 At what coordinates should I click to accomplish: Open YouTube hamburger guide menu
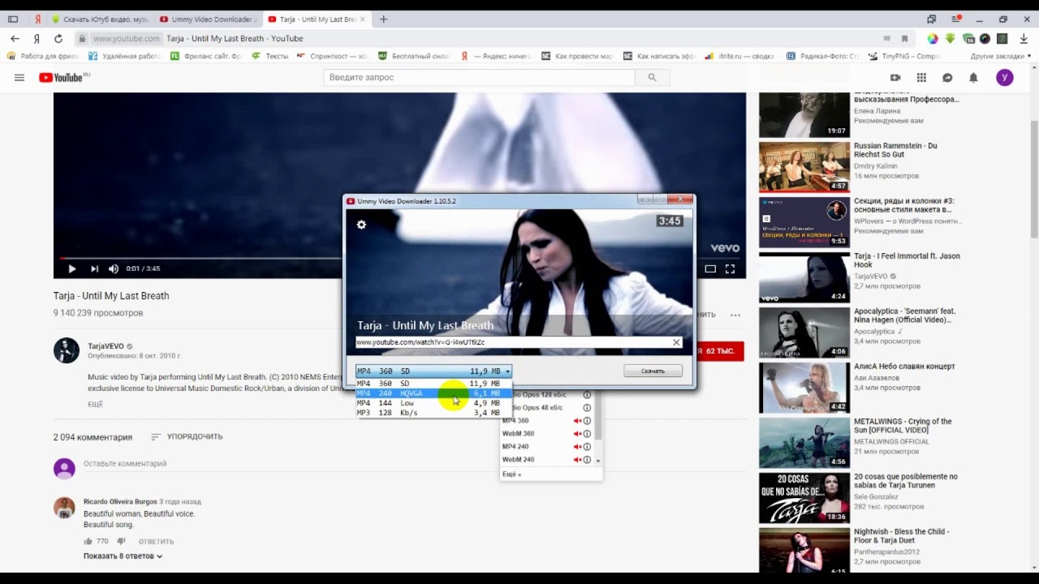[x=19, y=78]
